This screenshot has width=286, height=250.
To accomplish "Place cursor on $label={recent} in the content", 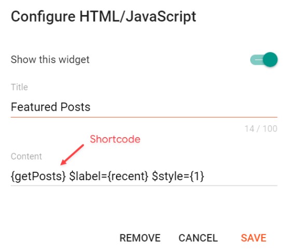I will pyautogui.click(x=109, y=176).
